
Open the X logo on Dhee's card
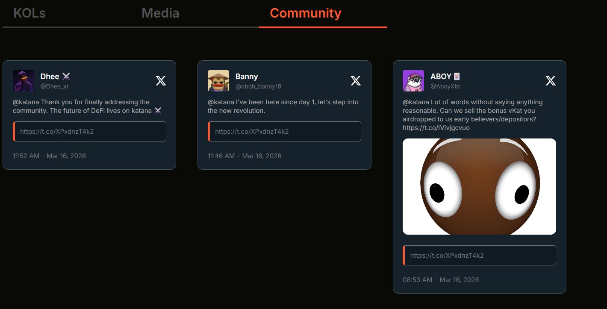(161, 81)
